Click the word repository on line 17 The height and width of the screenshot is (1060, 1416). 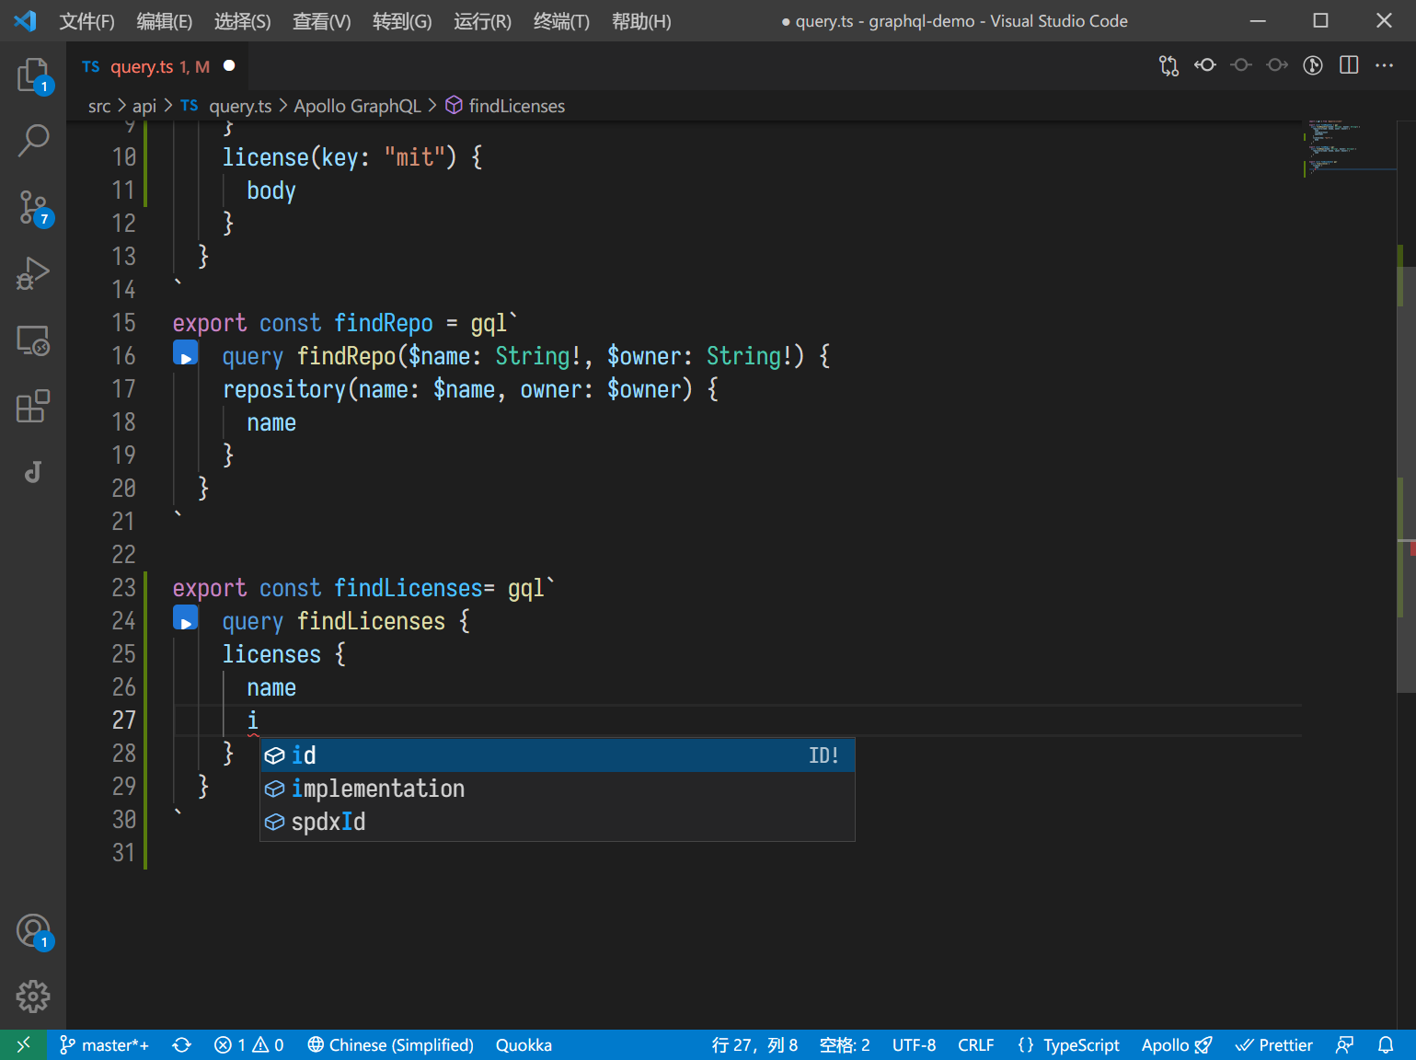pos(284,389)
